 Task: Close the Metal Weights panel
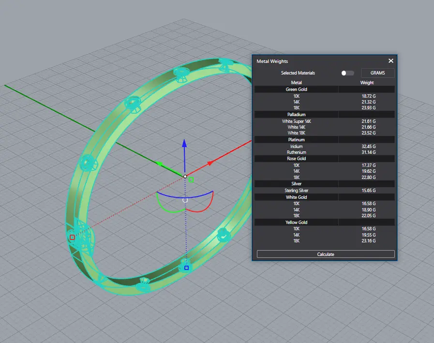click(x=391, y=61)
